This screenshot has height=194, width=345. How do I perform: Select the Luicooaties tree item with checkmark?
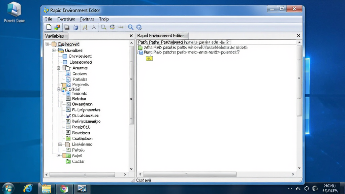coord(85,116)
